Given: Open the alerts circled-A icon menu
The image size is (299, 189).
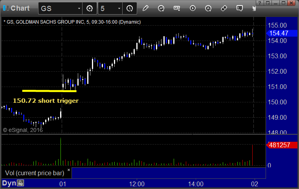Looking at the screenshot, I should (208, 8).
